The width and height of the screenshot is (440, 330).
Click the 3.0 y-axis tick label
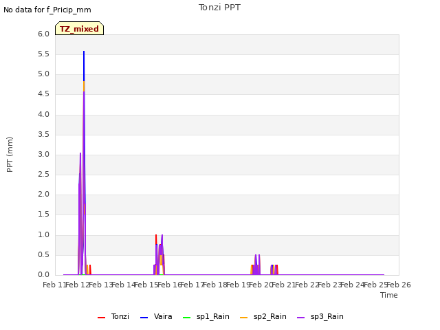click(43, 154)
